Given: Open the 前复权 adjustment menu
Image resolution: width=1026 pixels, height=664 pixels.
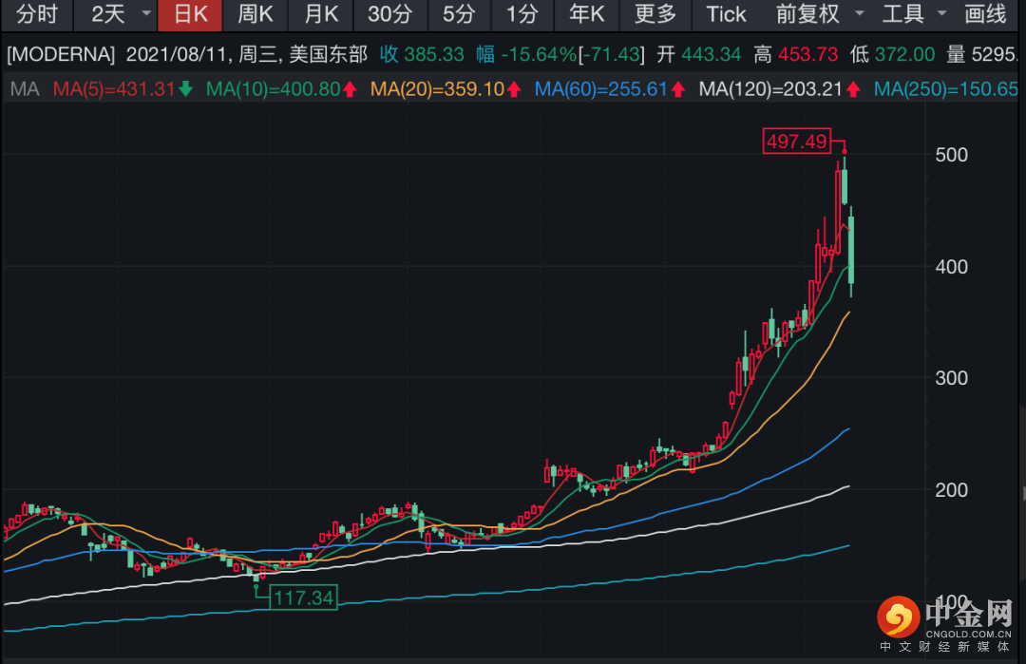Looking at the screenshot, I should (808, 14).
